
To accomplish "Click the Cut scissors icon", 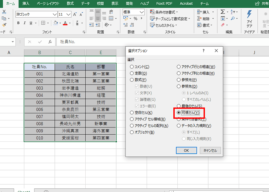I will pos(4,12).
